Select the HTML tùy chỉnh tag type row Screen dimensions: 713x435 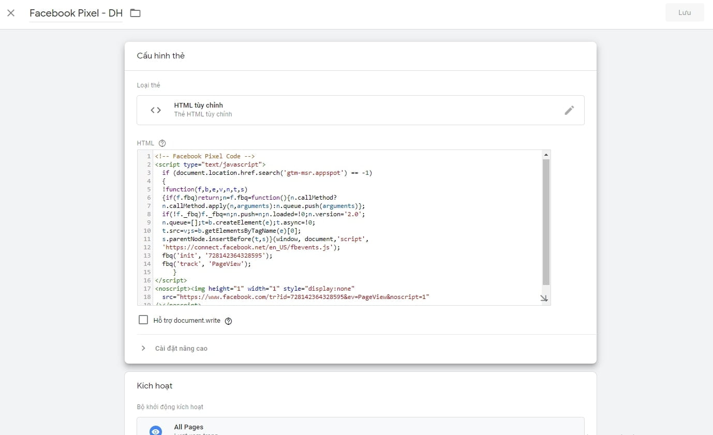[360, 110]
